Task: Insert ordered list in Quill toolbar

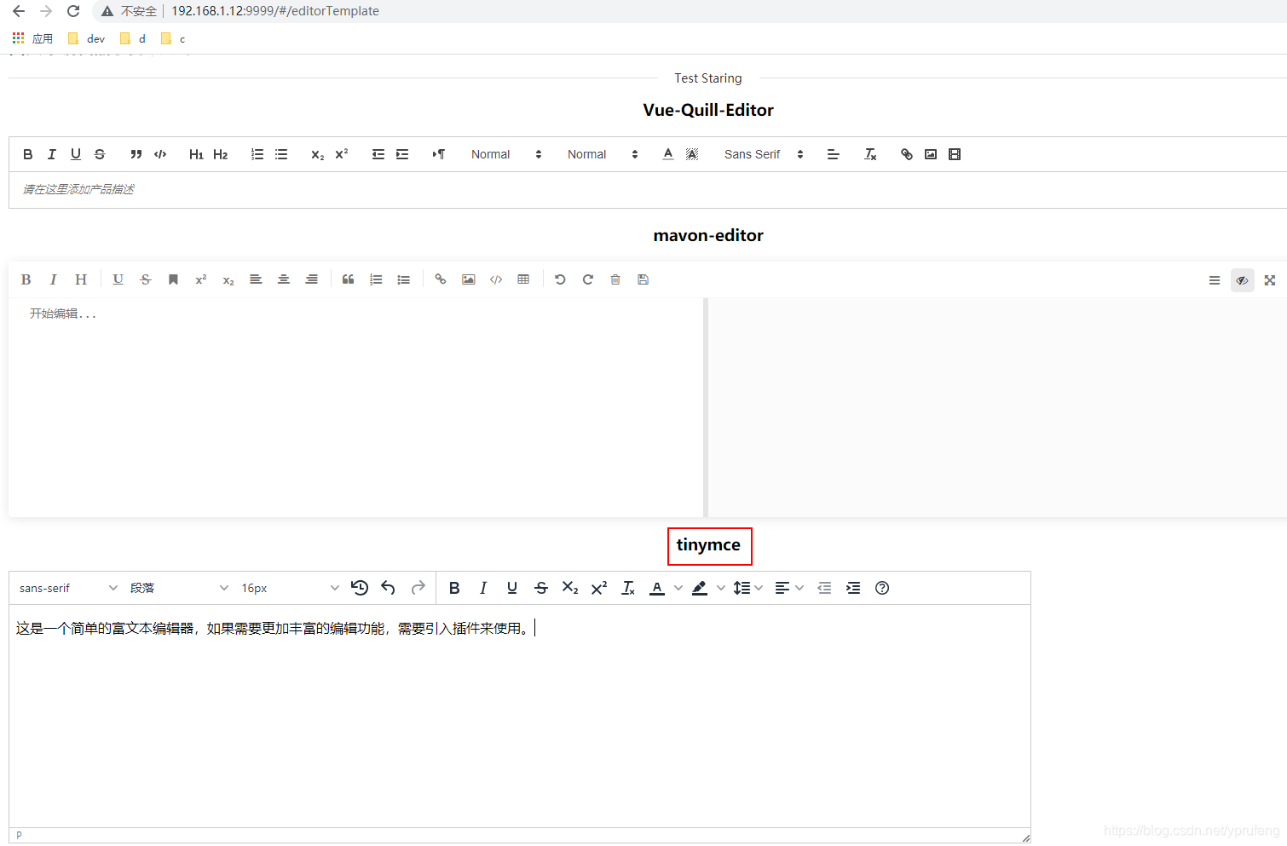Action: pyautogui.click(x=257, y=154)
